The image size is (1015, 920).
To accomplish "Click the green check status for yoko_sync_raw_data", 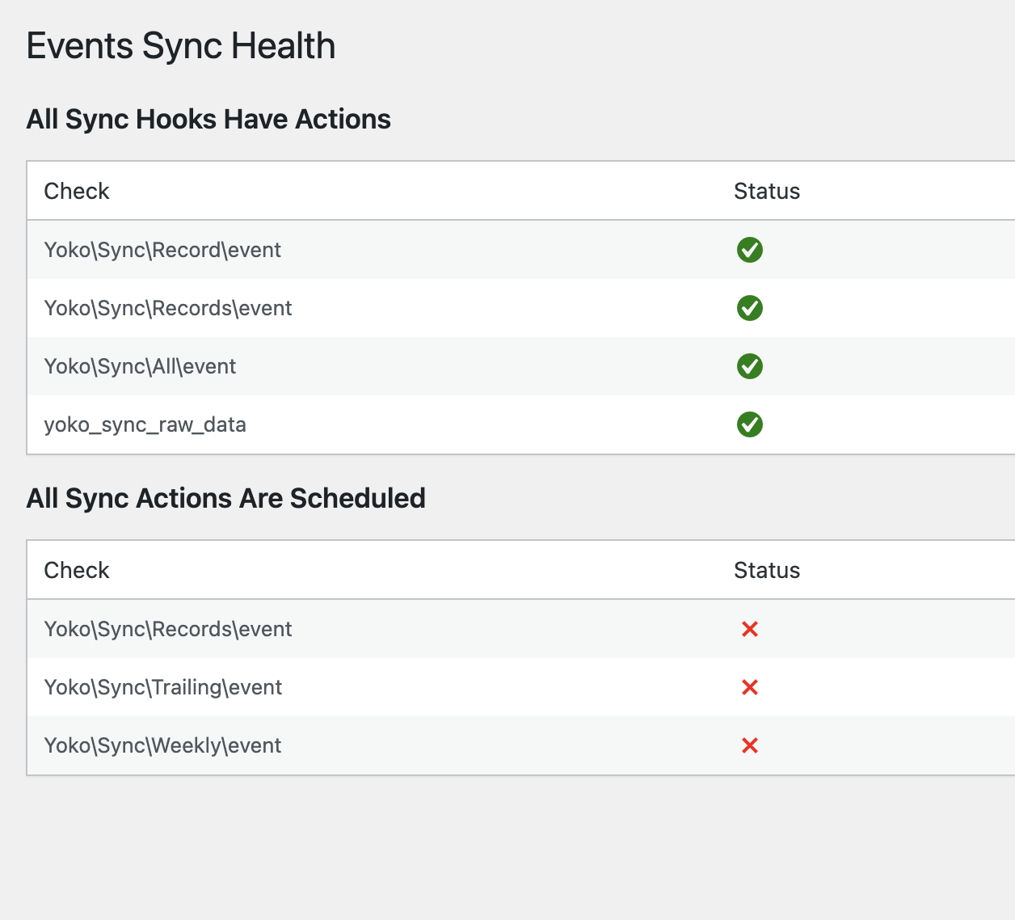I will (749, 424).
